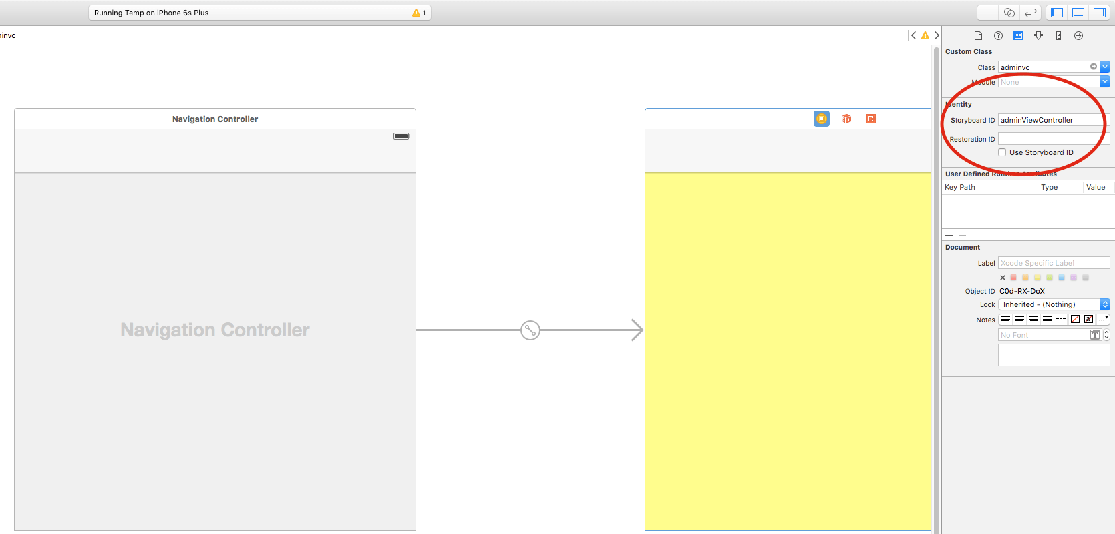
Task: Show the Connections inspector
Action: [x=1078, y=36]
